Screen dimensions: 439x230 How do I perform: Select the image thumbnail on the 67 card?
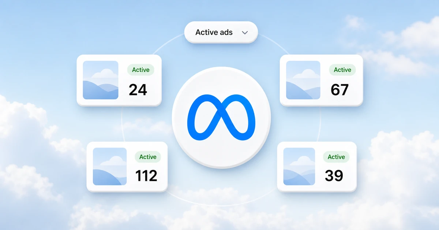click(x=303, y=80)
